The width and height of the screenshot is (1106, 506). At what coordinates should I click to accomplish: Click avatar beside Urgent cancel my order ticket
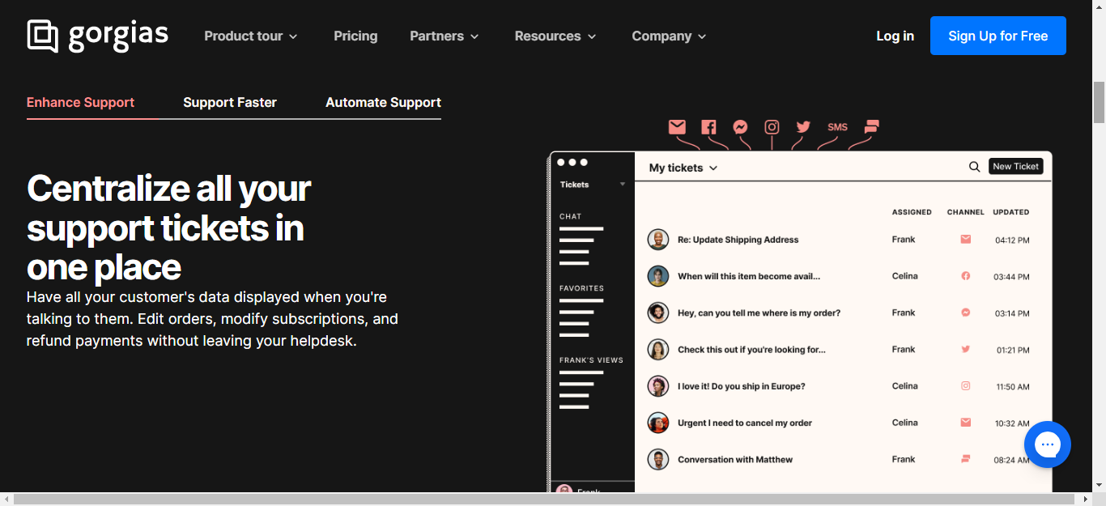658,423
